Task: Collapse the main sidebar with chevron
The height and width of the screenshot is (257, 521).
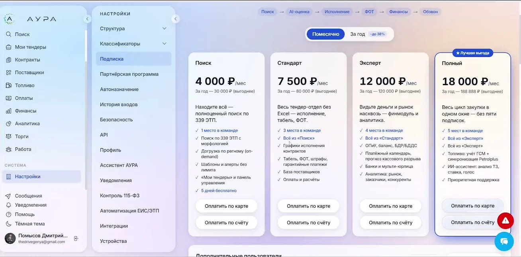Action: point(87,19)
